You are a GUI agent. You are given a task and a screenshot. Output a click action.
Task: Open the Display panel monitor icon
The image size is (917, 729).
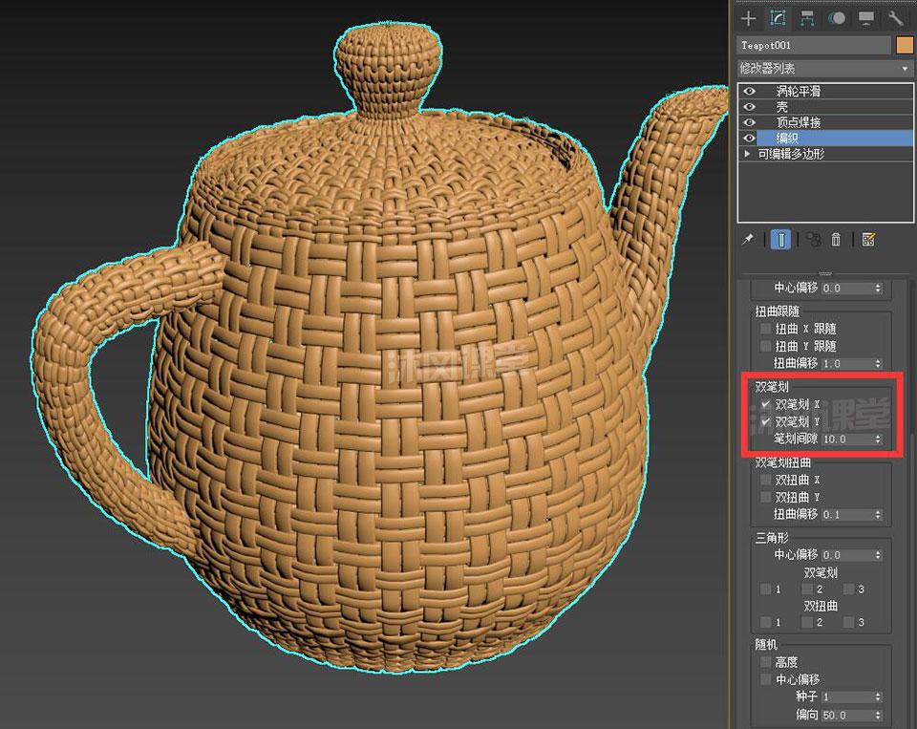click(866, 19)
